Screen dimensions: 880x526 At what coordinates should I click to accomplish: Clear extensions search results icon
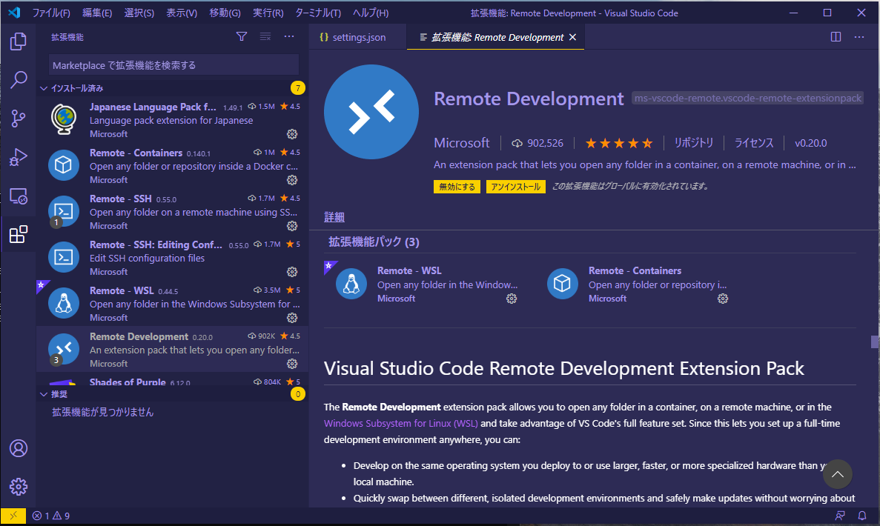click(x=265, y=36)
